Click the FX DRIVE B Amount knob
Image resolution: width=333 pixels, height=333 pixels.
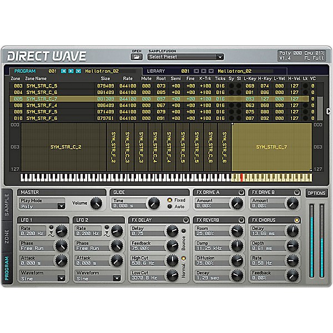click(292, 203)
